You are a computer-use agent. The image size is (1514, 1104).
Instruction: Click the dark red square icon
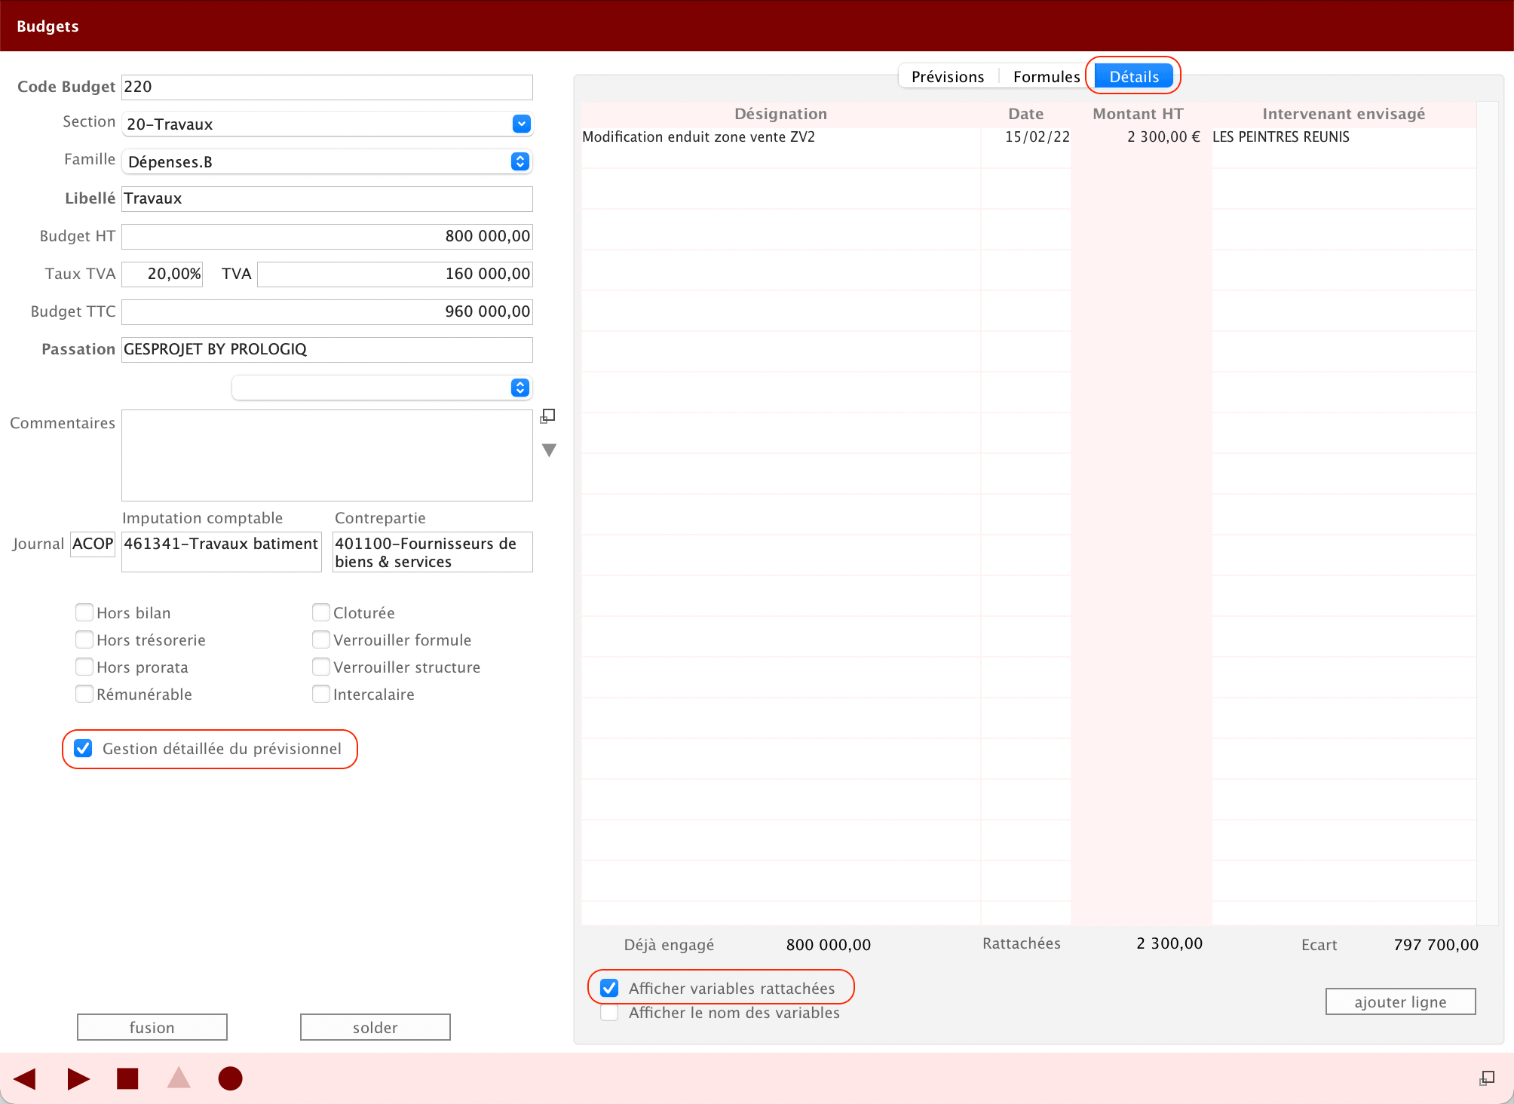pos(127,1078)
